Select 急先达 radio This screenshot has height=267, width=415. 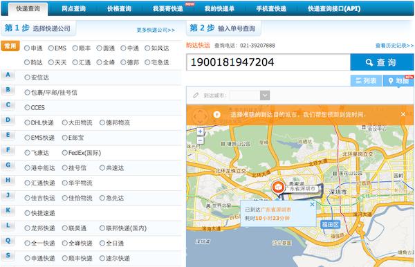pos(102,199)
